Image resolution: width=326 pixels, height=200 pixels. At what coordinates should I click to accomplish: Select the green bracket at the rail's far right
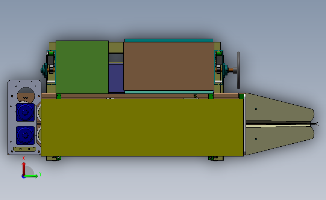coord(241,96)
